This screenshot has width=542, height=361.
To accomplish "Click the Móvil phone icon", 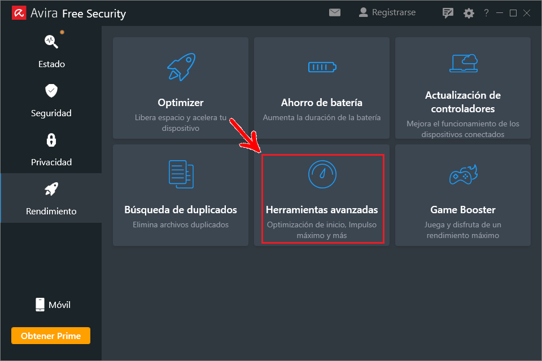I will [x=40, y=305].
